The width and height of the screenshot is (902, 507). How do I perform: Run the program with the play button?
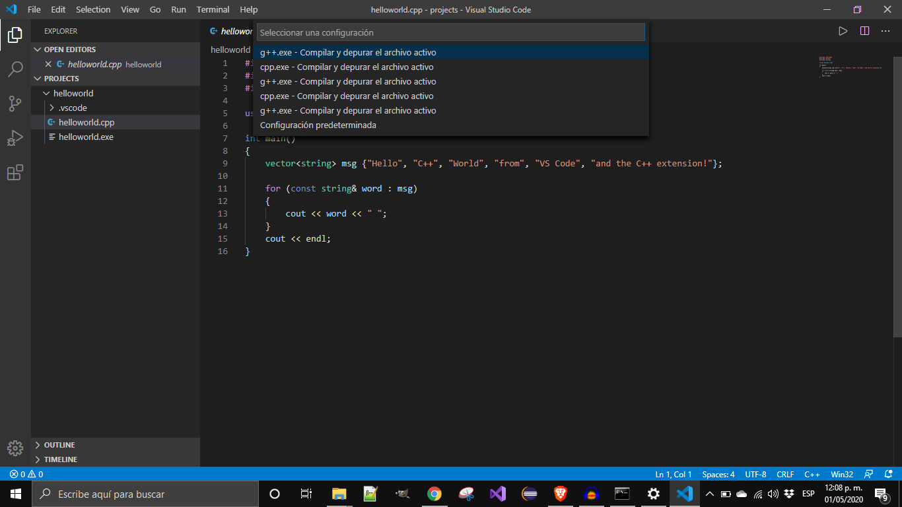point(843,30)
